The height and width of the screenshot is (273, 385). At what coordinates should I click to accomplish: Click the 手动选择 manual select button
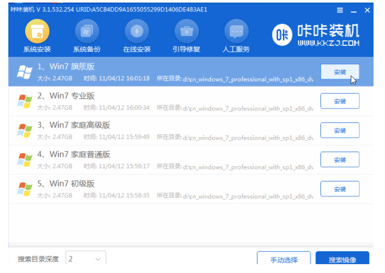click(284, 258)
